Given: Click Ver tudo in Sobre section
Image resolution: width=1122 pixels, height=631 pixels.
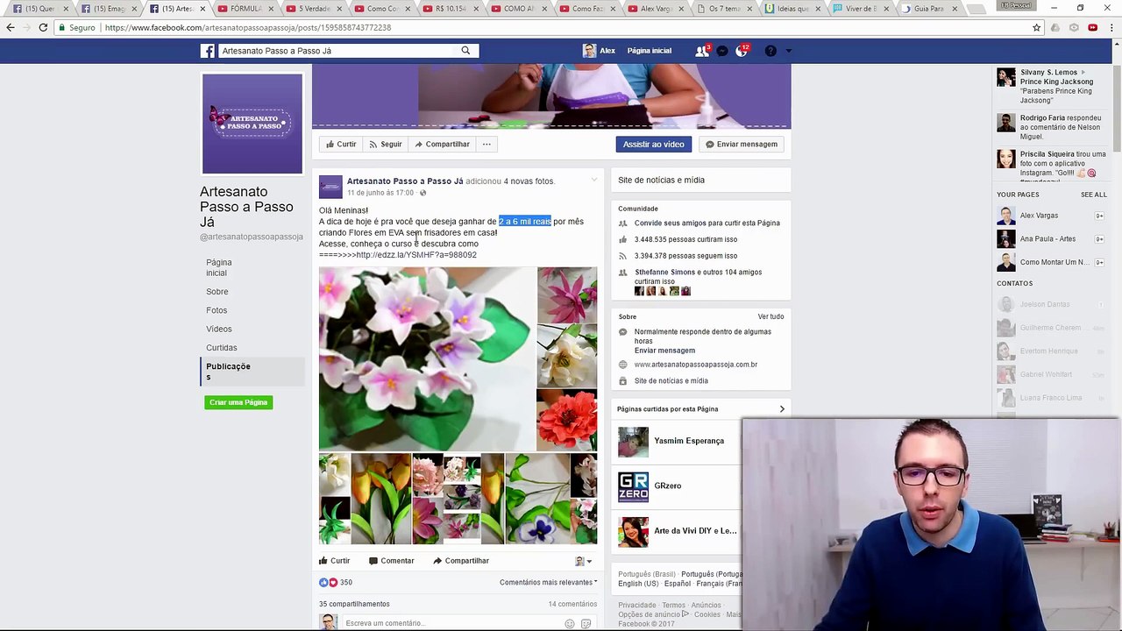Looking at the screenshot, I should tap(770, 316).
